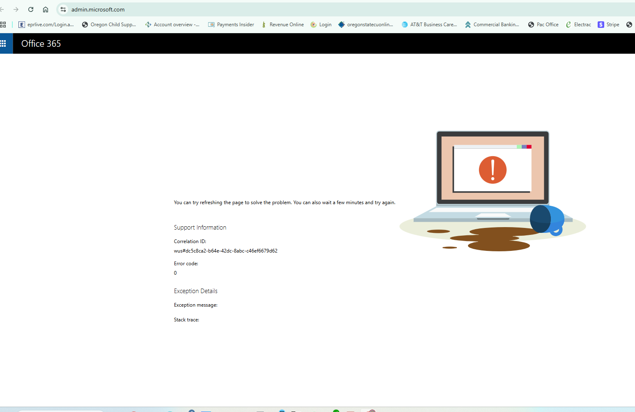Open the Login bookmark

coord(321,25)
